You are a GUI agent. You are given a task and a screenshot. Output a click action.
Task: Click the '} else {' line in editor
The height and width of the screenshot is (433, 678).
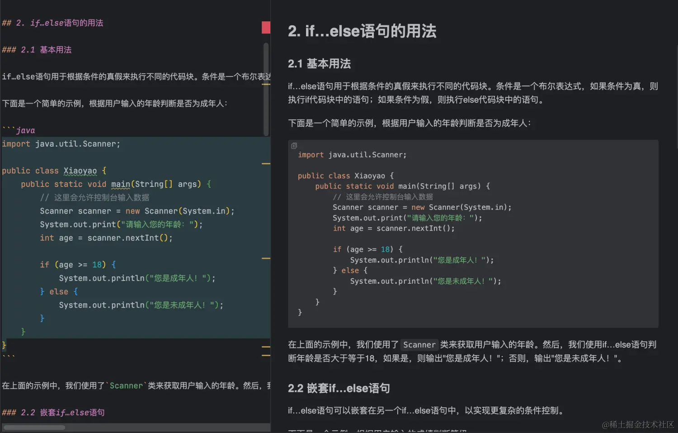59,292
